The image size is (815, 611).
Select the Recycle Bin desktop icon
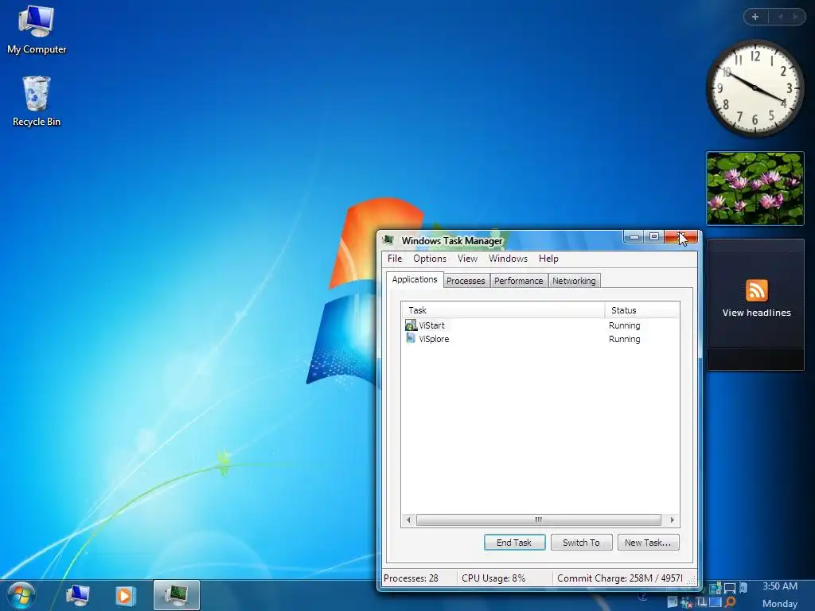(37, 102)
